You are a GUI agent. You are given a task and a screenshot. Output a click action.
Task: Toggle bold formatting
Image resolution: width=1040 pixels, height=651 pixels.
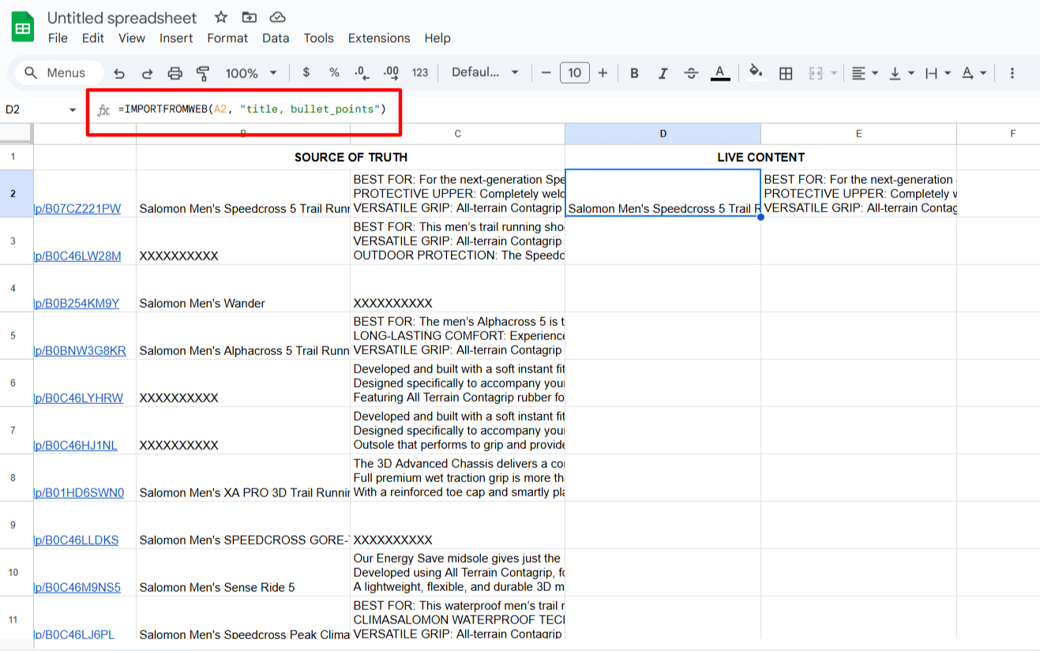point(634,73)
